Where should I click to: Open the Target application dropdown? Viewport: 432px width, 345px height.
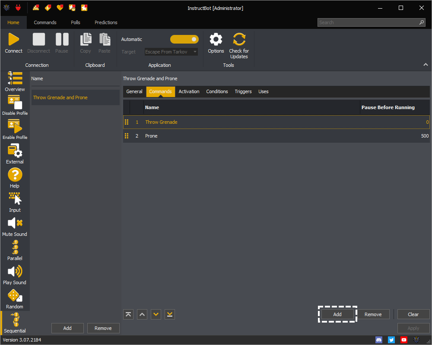point(171,52)
